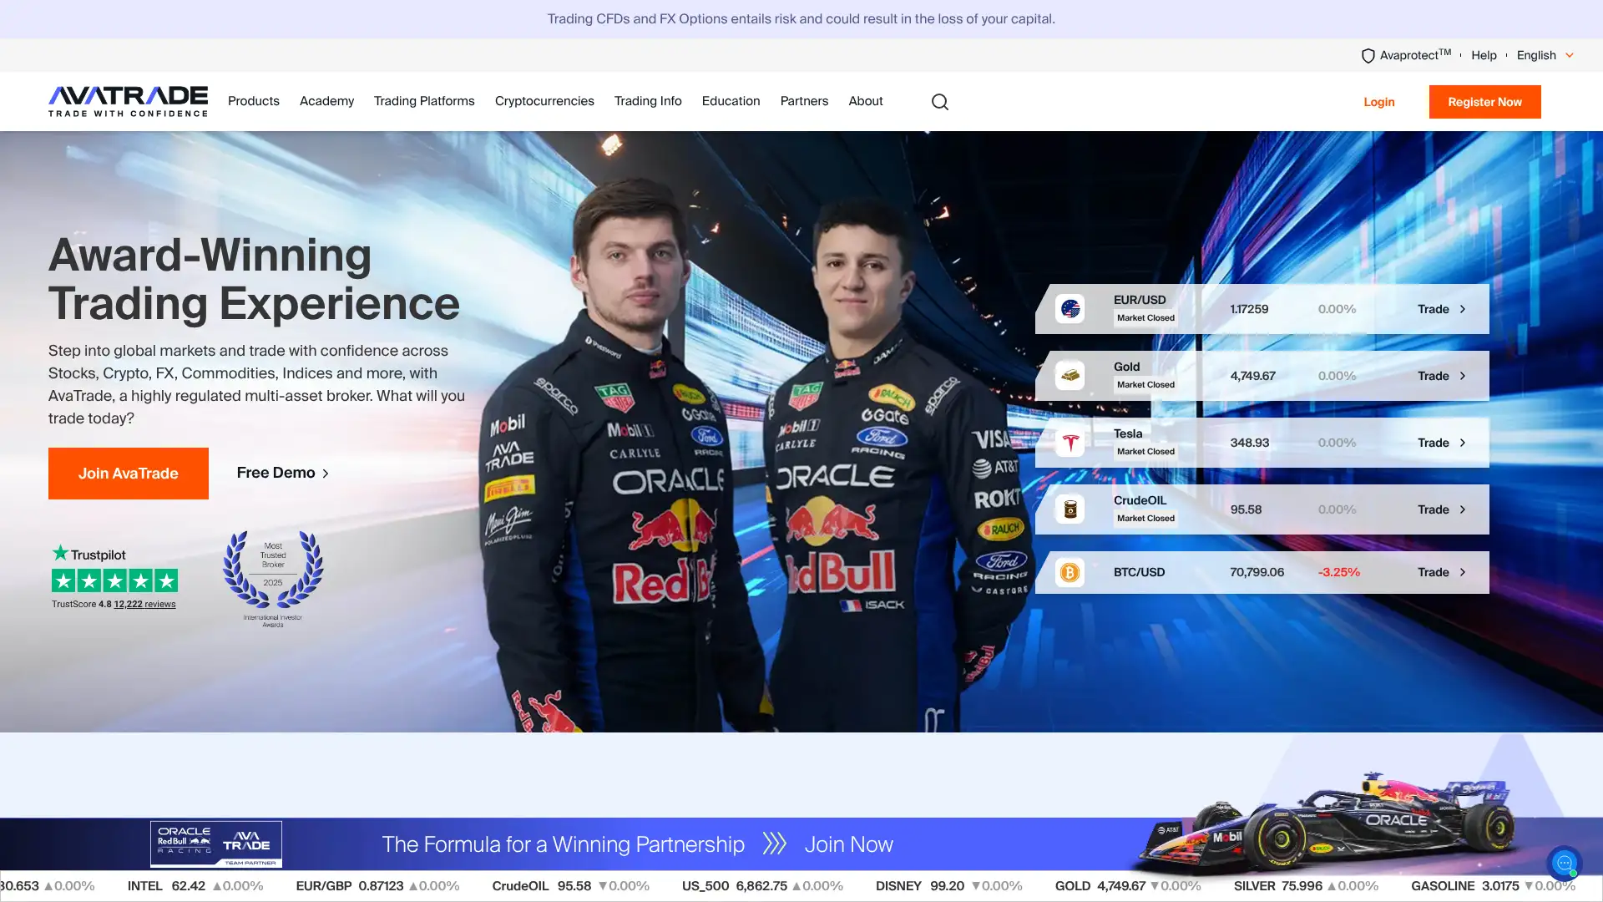Click the TrustScore 4.8 text
The height and width of the screenshot is (902, 1603).
tap(81, 604)
